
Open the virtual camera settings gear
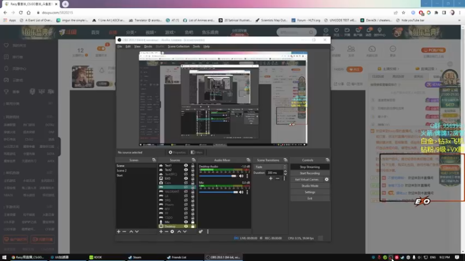[x=327, y=179]
